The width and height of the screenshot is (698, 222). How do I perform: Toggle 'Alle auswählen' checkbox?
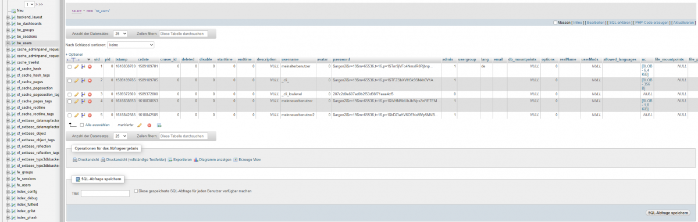tap(82, 125)
